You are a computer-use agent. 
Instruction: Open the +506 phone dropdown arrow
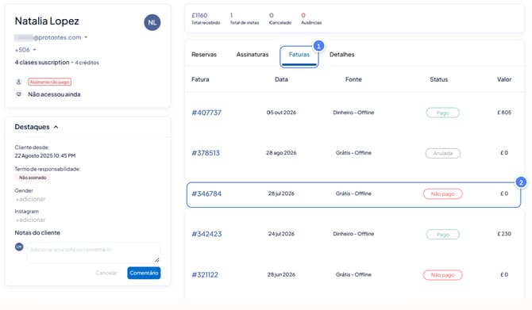coord(34,50)
